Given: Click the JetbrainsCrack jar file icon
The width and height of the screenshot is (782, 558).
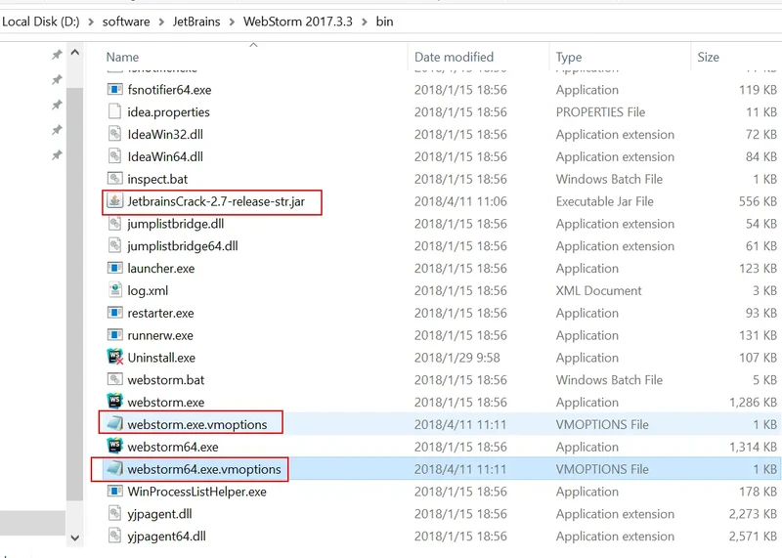Looking at the screenshot, I should 114,201.
